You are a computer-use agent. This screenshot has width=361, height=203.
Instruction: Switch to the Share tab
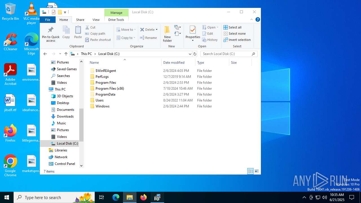(x=80, y=20)
